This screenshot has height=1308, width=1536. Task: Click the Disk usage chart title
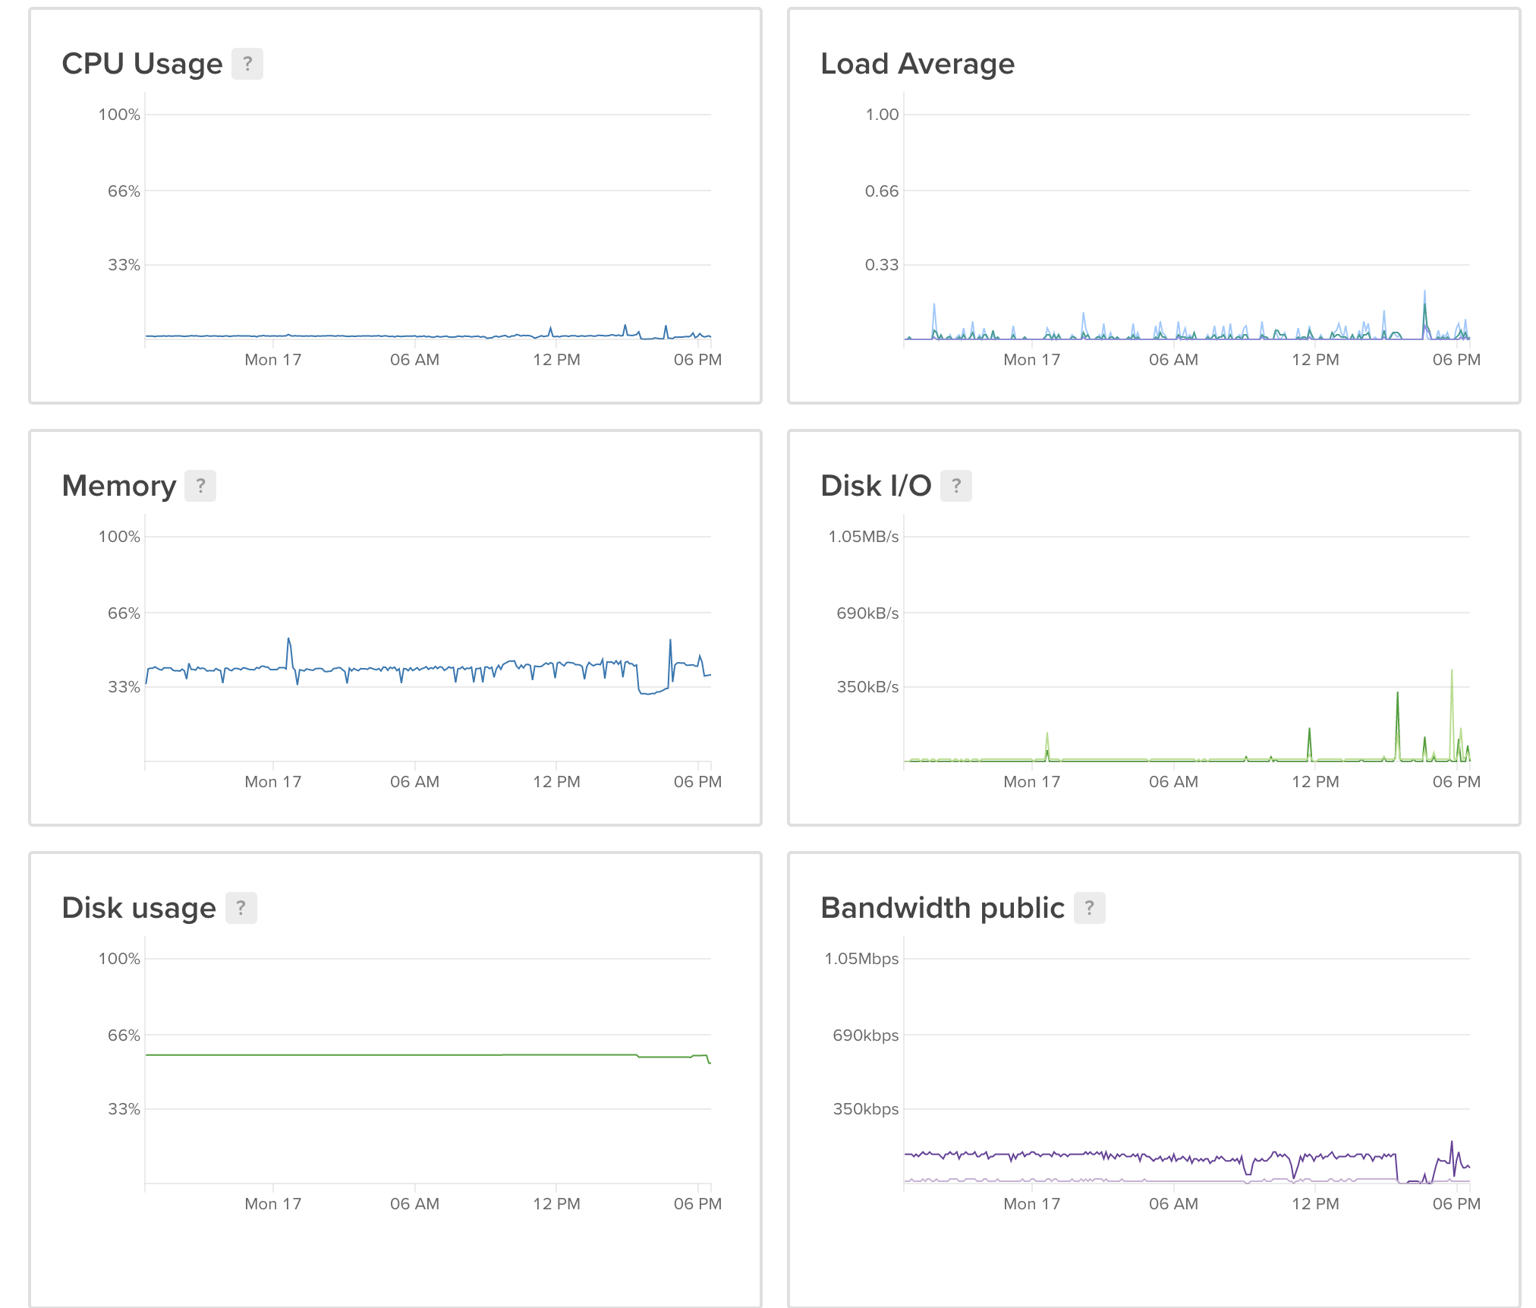[139, 908]
